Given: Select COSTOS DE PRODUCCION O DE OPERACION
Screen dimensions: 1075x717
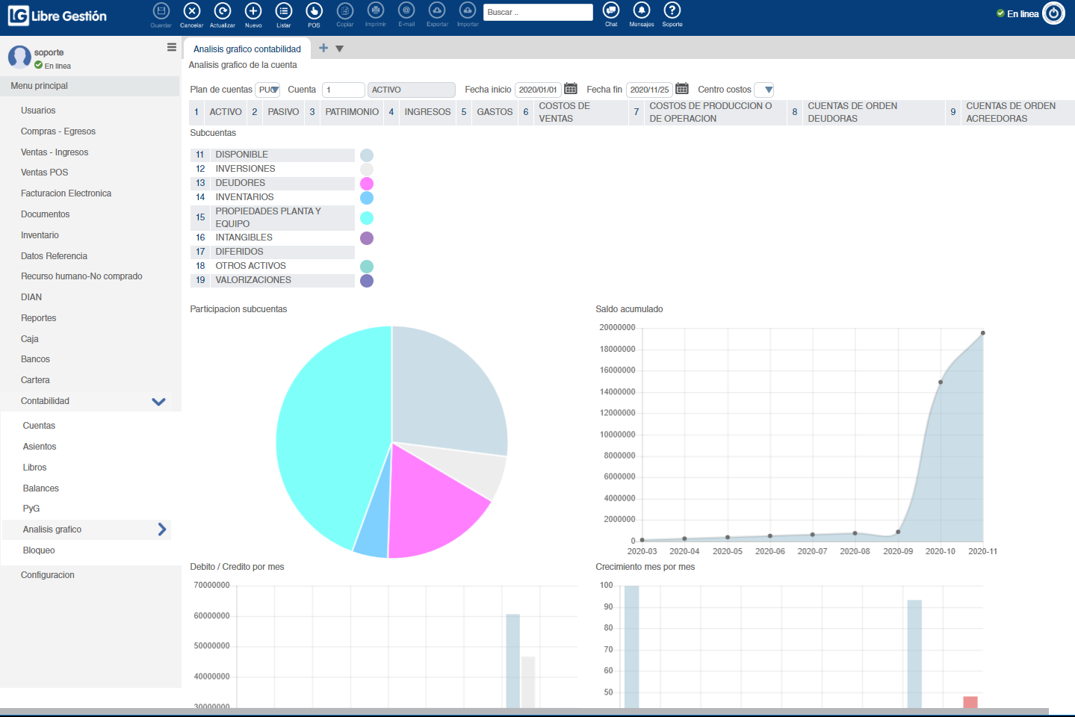Looking at the screenshot, I should (715, 112).
